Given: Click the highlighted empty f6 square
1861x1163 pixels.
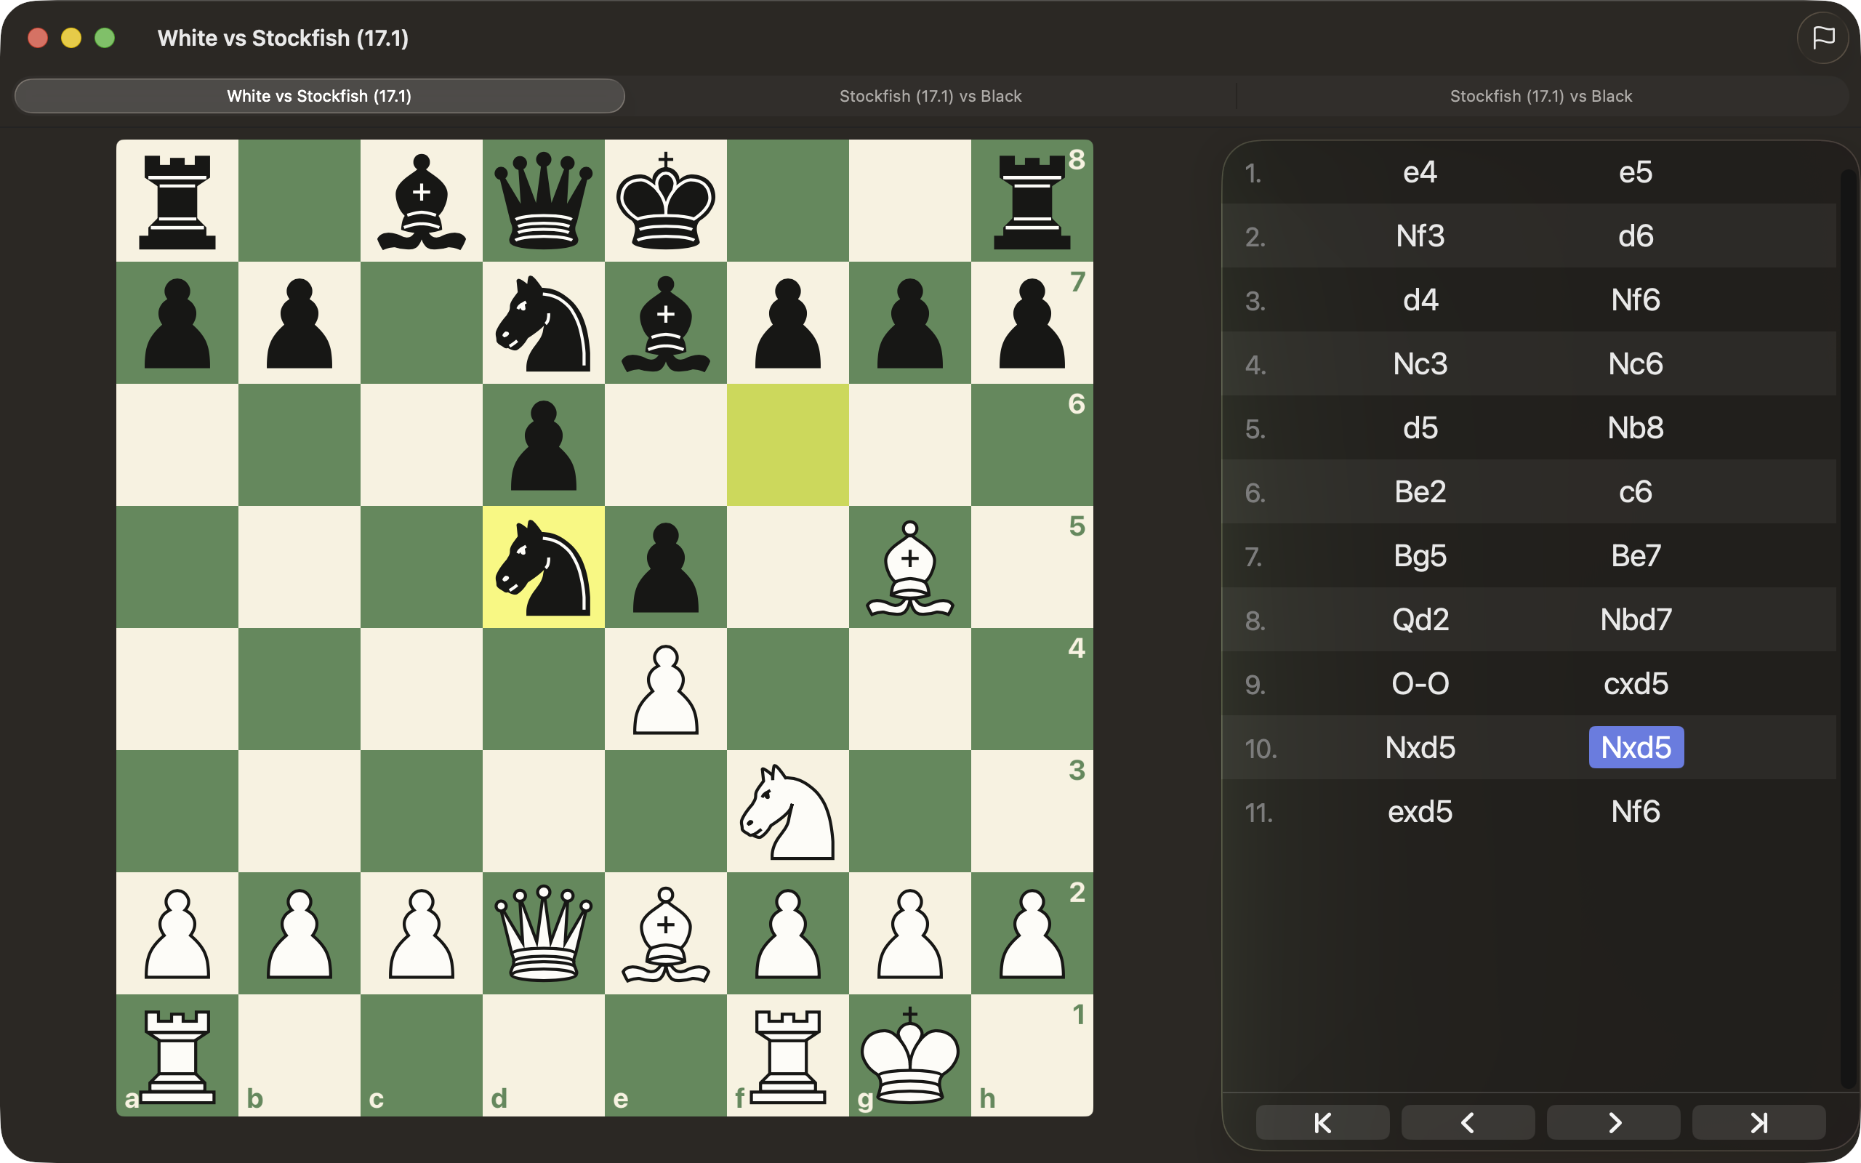Looking at the screenshot, I should (787, 445).
